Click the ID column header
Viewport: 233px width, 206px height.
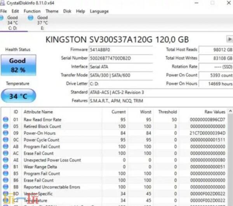[16, 112]
